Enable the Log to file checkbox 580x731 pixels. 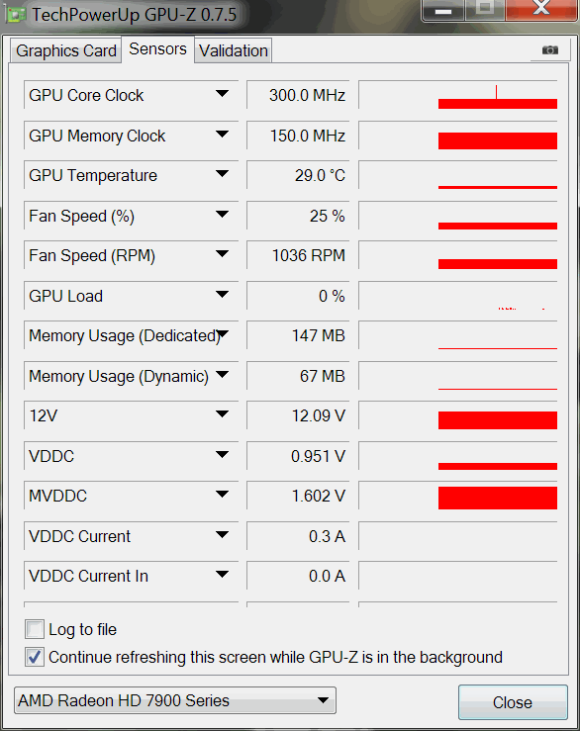coord(35,629)
